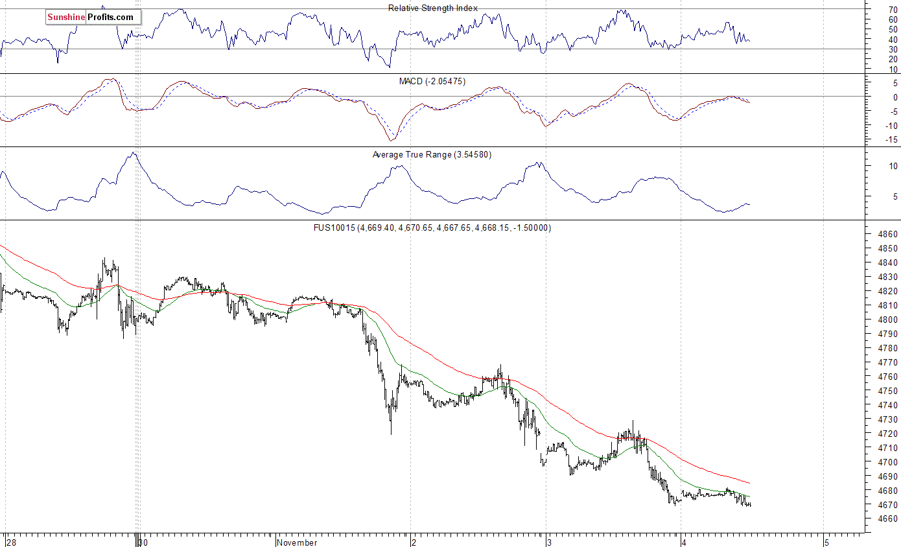Viewport: 901px width, 547px height.
Task: Click the 4720 price axis label
Action: tap(889, 434)
